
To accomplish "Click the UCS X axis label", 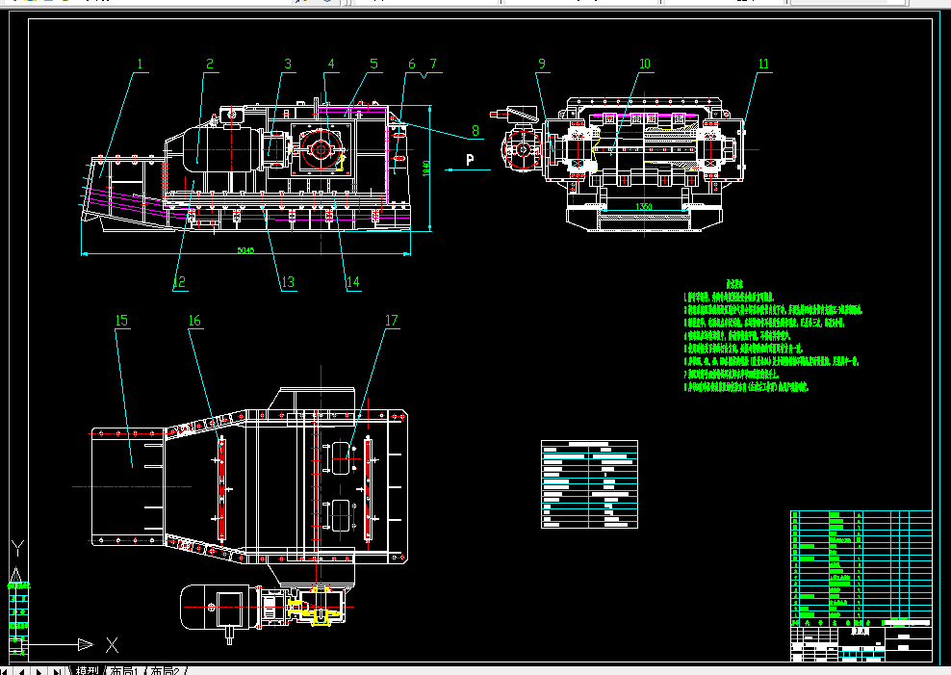I will tap(113, 645).
